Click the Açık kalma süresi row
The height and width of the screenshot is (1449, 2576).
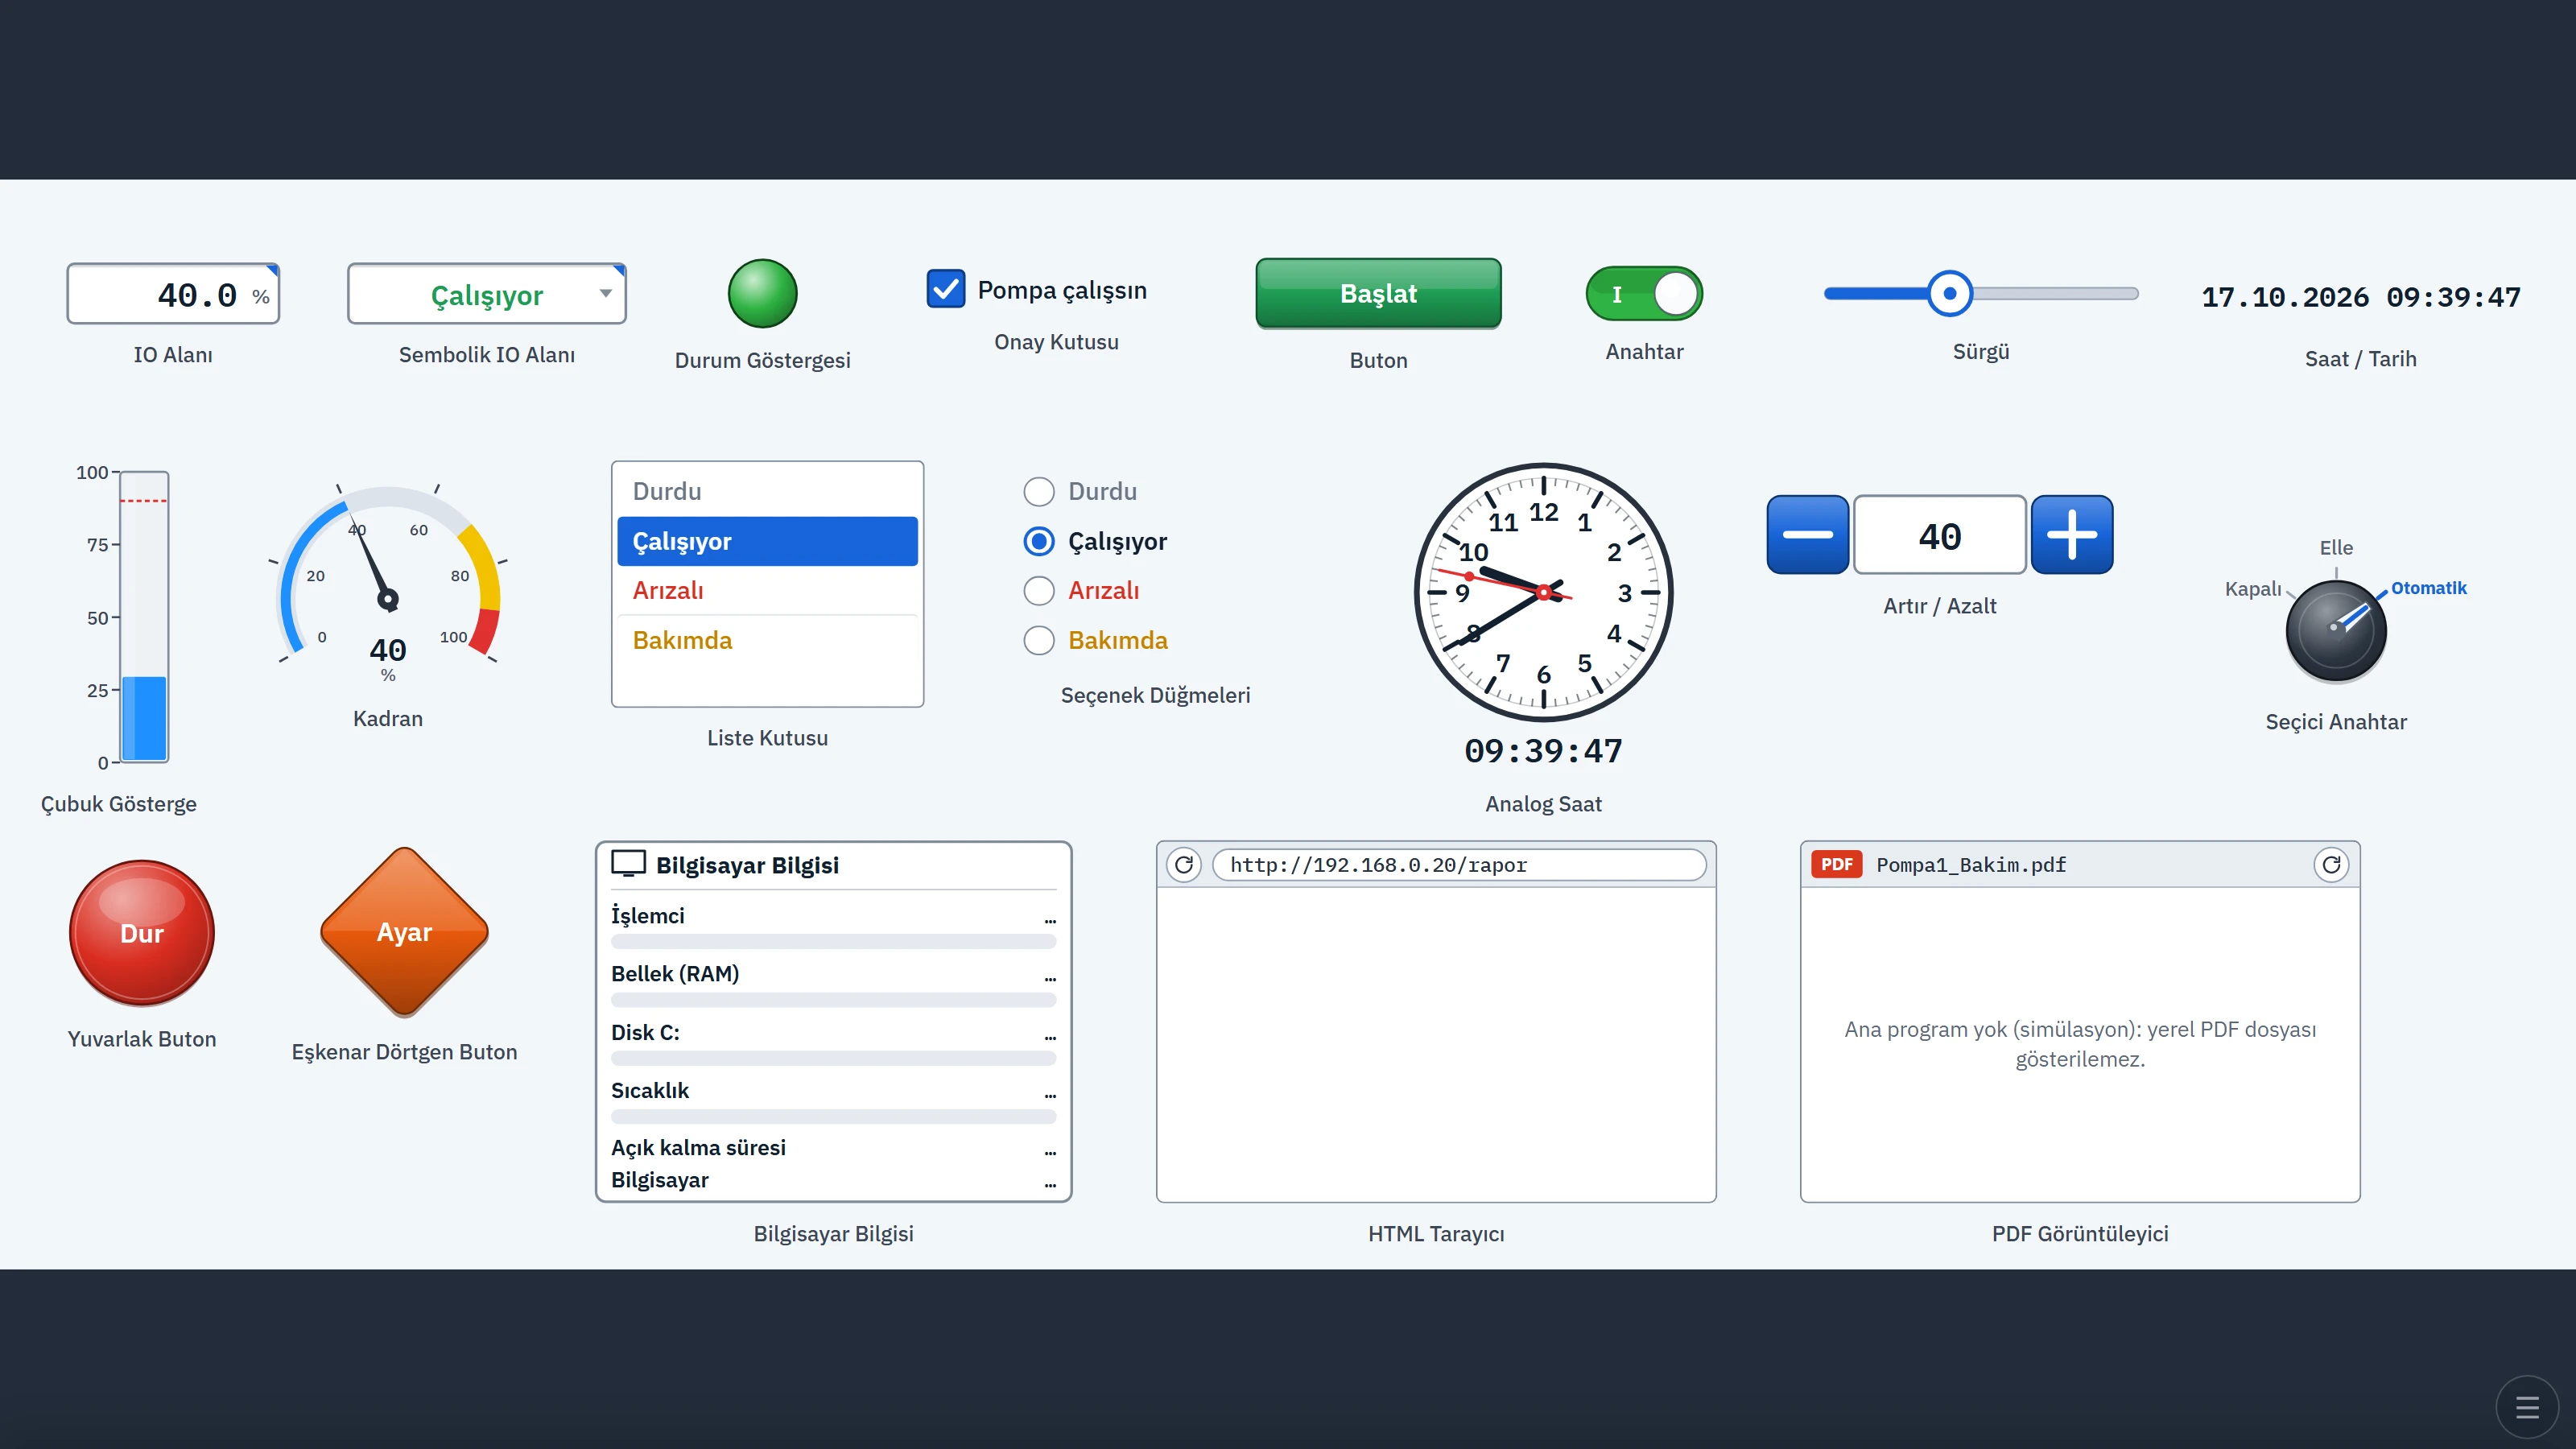(833, 1148)
